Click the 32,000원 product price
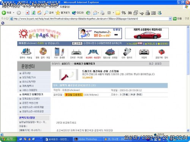 (87, 78)
